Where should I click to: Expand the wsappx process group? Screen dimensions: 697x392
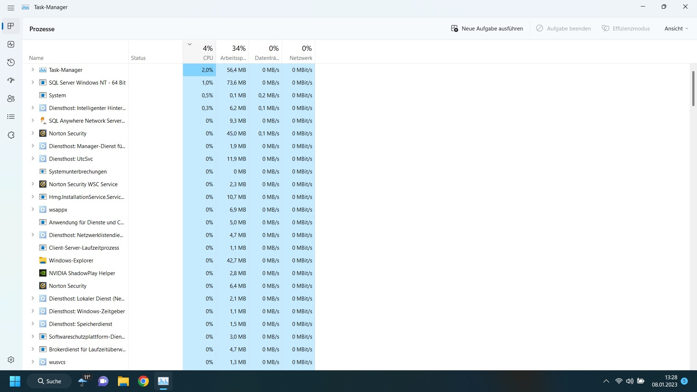(33, 209)
